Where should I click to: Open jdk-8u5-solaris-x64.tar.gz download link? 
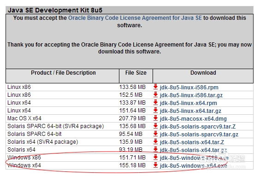193,150
